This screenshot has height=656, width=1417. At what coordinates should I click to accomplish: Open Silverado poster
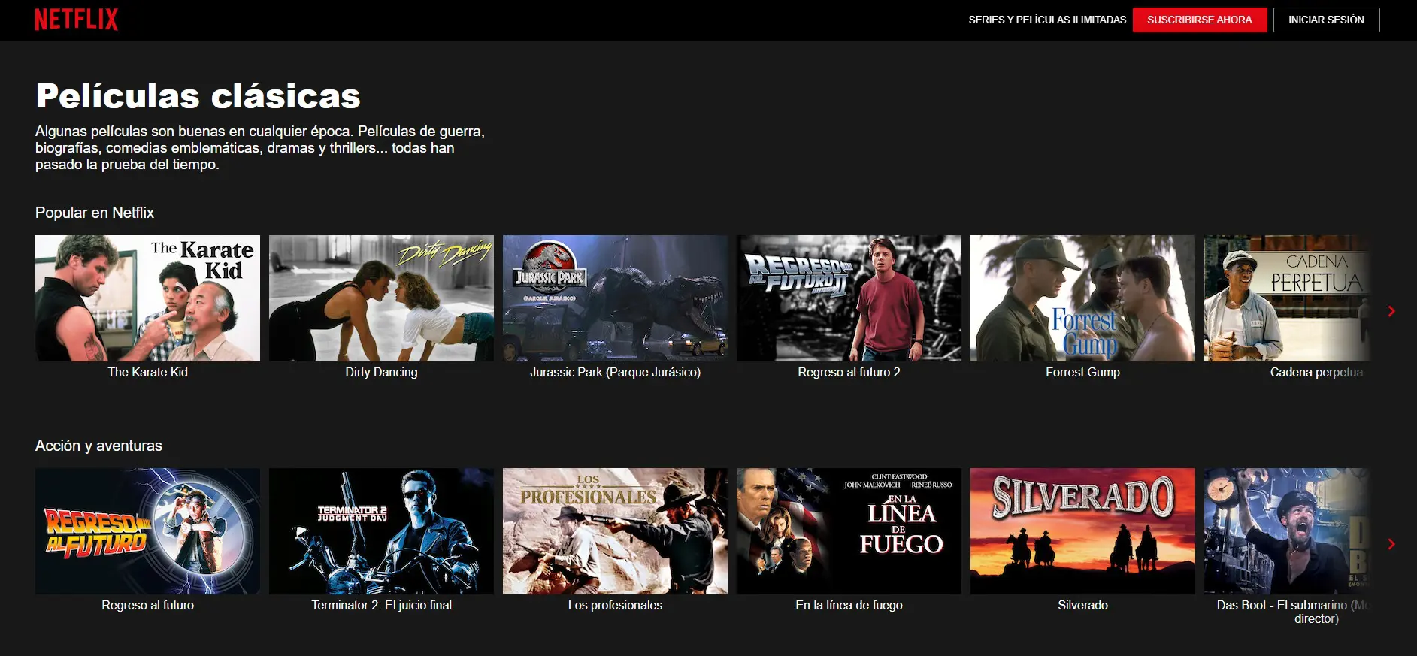(x=1082, y=531)
